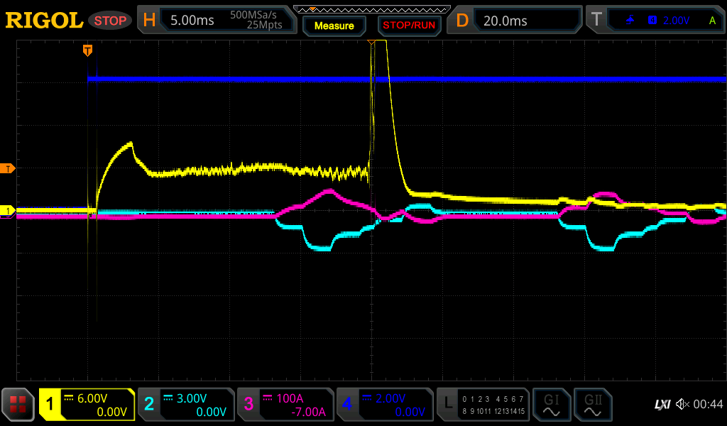Screen dimensions: 727x426
Task: Click the yellow channel 1 ground marker
Action: click(x=9, y=211)
